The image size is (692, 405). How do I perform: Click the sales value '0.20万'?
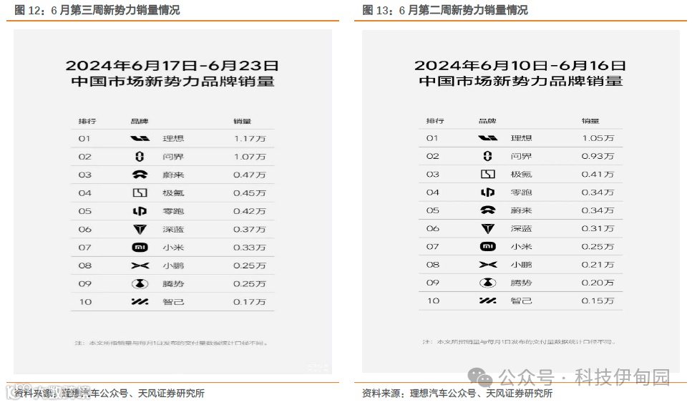tap(598, 283)
